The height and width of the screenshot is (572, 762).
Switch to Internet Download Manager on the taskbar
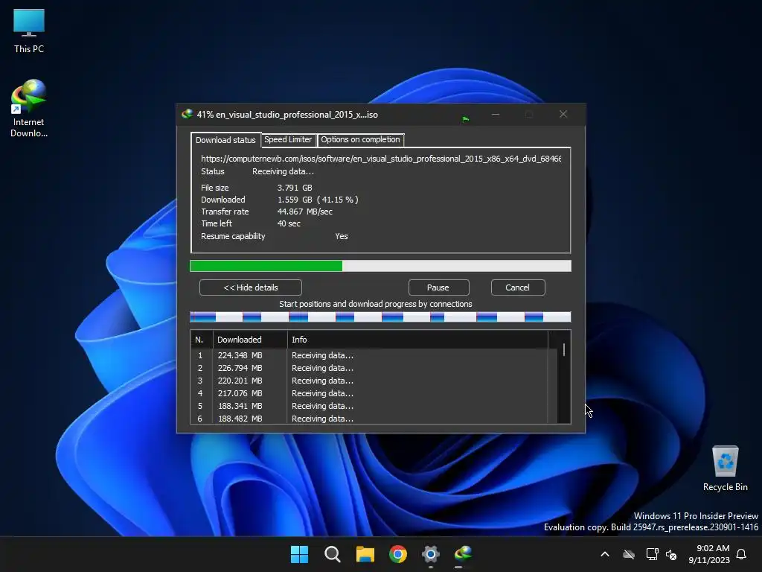click(463, 554)
